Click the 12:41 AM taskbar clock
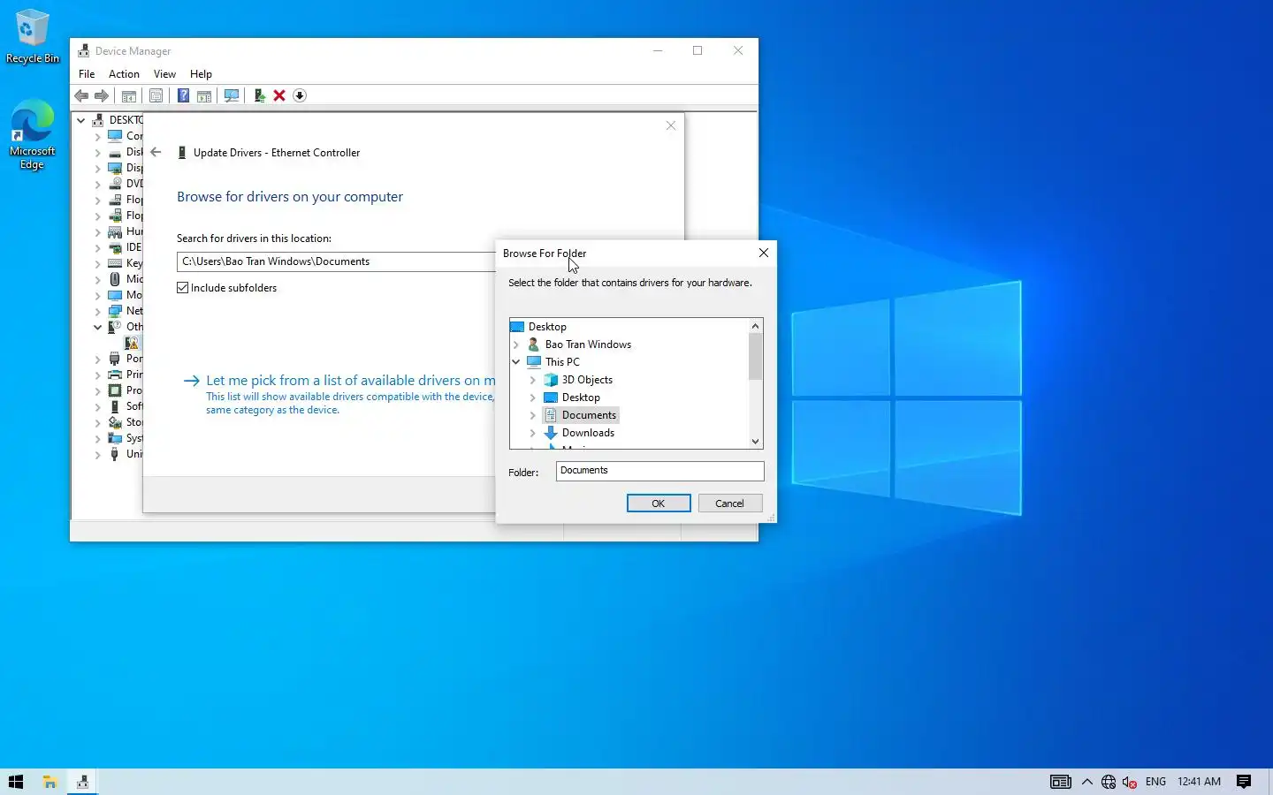Image resolution: width=1273 pixels, height=795 pixels. [1199, 782]
